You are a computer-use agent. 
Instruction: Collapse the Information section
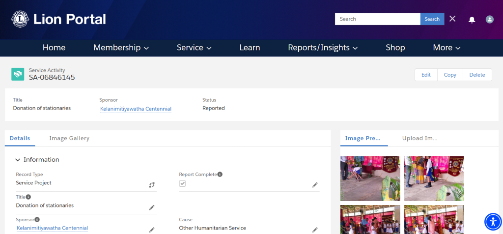[18, 160]
